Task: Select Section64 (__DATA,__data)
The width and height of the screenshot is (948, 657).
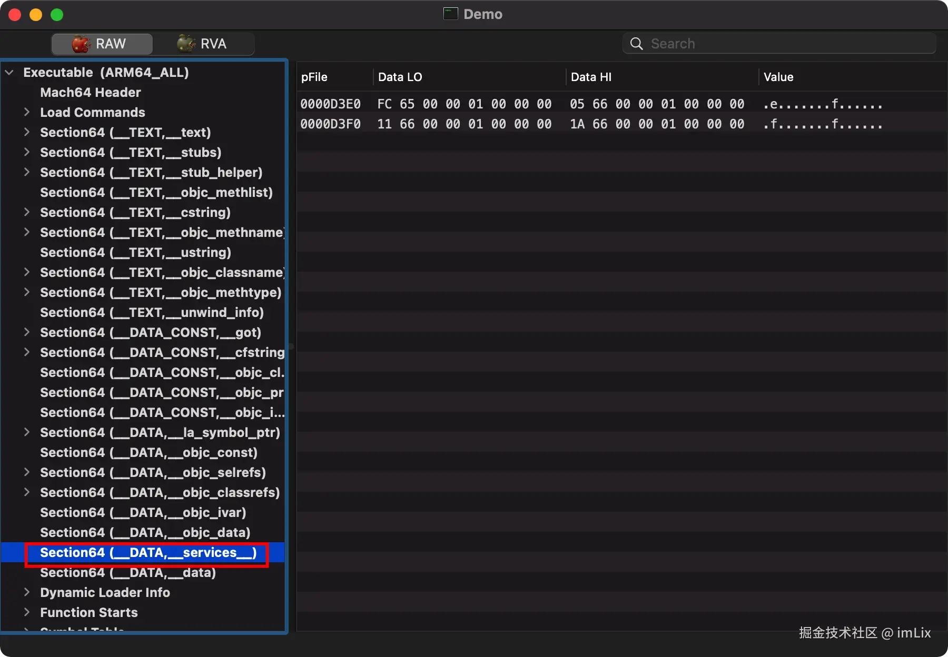Action: click(128, 573)
